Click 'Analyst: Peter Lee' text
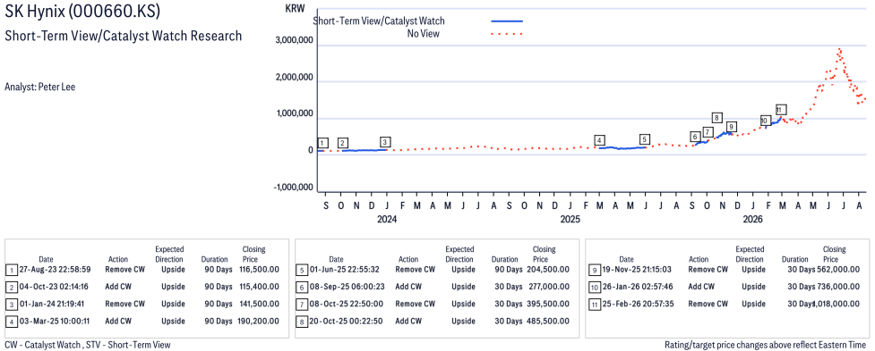Image resolution: width=875 pixels, height=351 pixels. (39, 87)
